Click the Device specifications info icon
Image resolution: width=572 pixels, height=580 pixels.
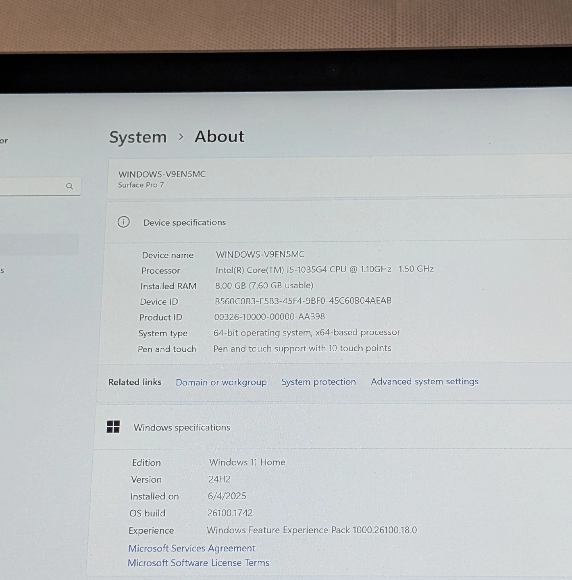point(123,222)
